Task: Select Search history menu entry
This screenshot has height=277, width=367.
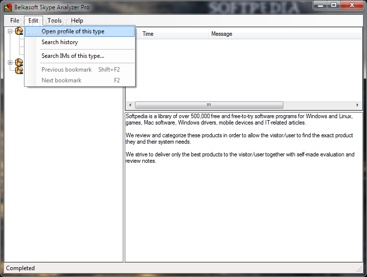Action: pyautogui.click(x=80, y=42)
